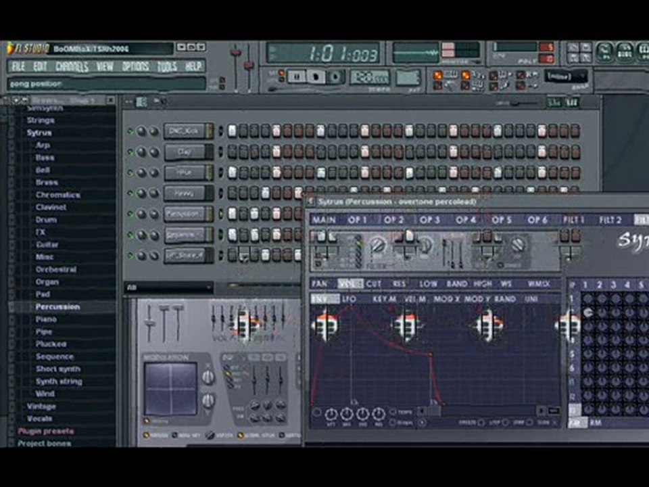Click the first step of DNC_Kick row
The image size is (649, 487).
pos(232,131)
